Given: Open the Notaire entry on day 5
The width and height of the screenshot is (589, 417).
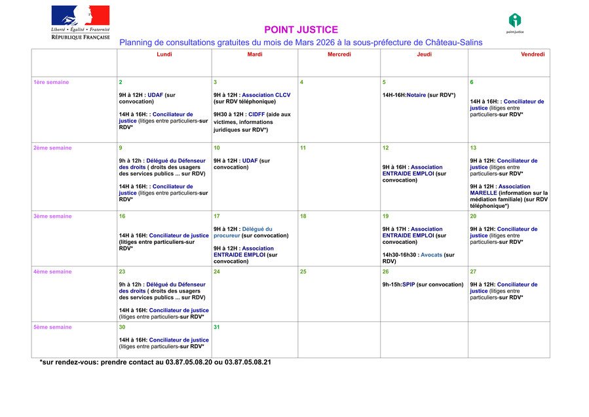Looking at the screenshot, I should [x=416, y=95].
